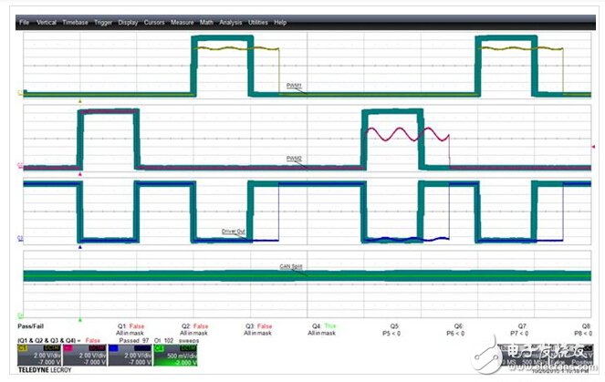This screenshot has height=382, width=605.
Task: Select the Math menu
Action: tap(205, 22)
